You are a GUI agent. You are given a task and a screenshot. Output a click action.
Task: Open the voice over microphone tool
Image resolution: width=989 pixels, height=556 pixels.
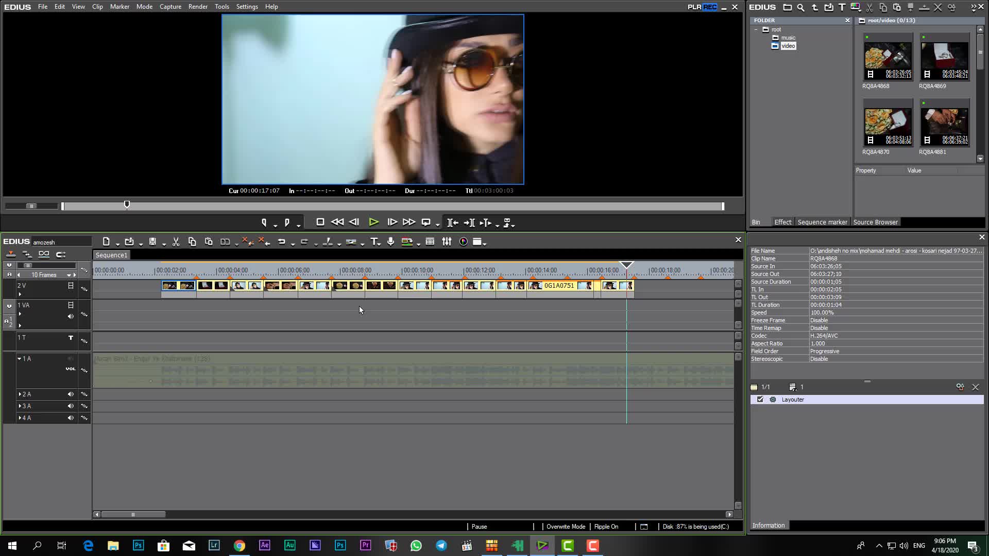click(390, 241)
